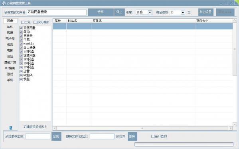Click the 欲搜索的文件名 label
The image size is (239, 149).
pyautogui.click(x=15, y=12)
